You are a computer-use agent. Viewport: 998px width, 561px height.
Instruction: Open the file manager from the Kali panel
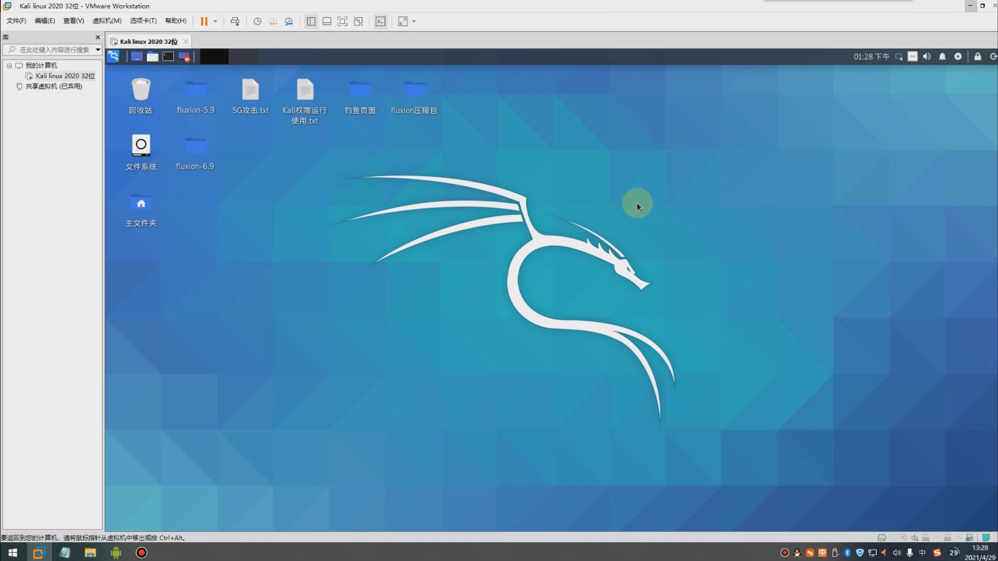(x=152, y=57)
